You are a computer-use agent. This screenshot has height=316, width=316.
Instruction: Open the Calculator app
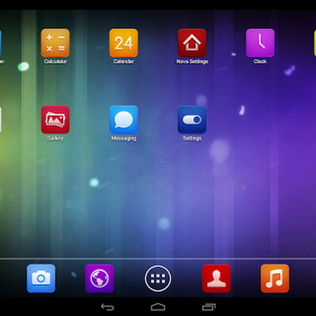coord(55,43)
